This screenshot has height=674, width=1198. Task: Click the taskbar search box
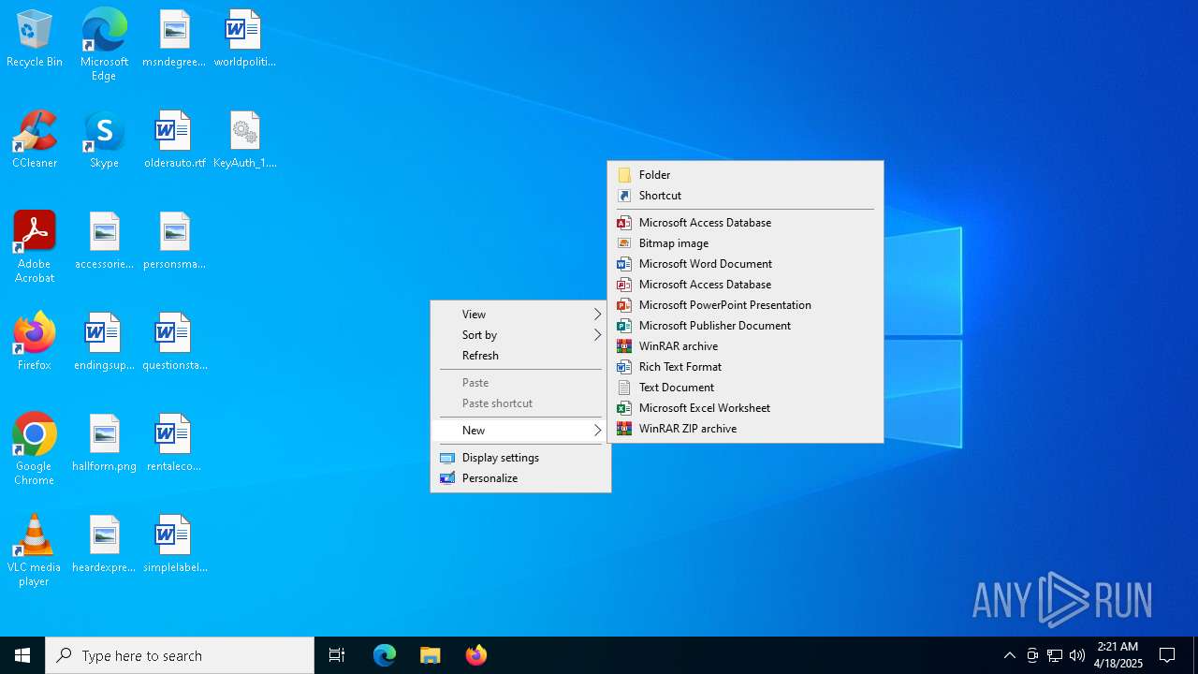point(180,655)
